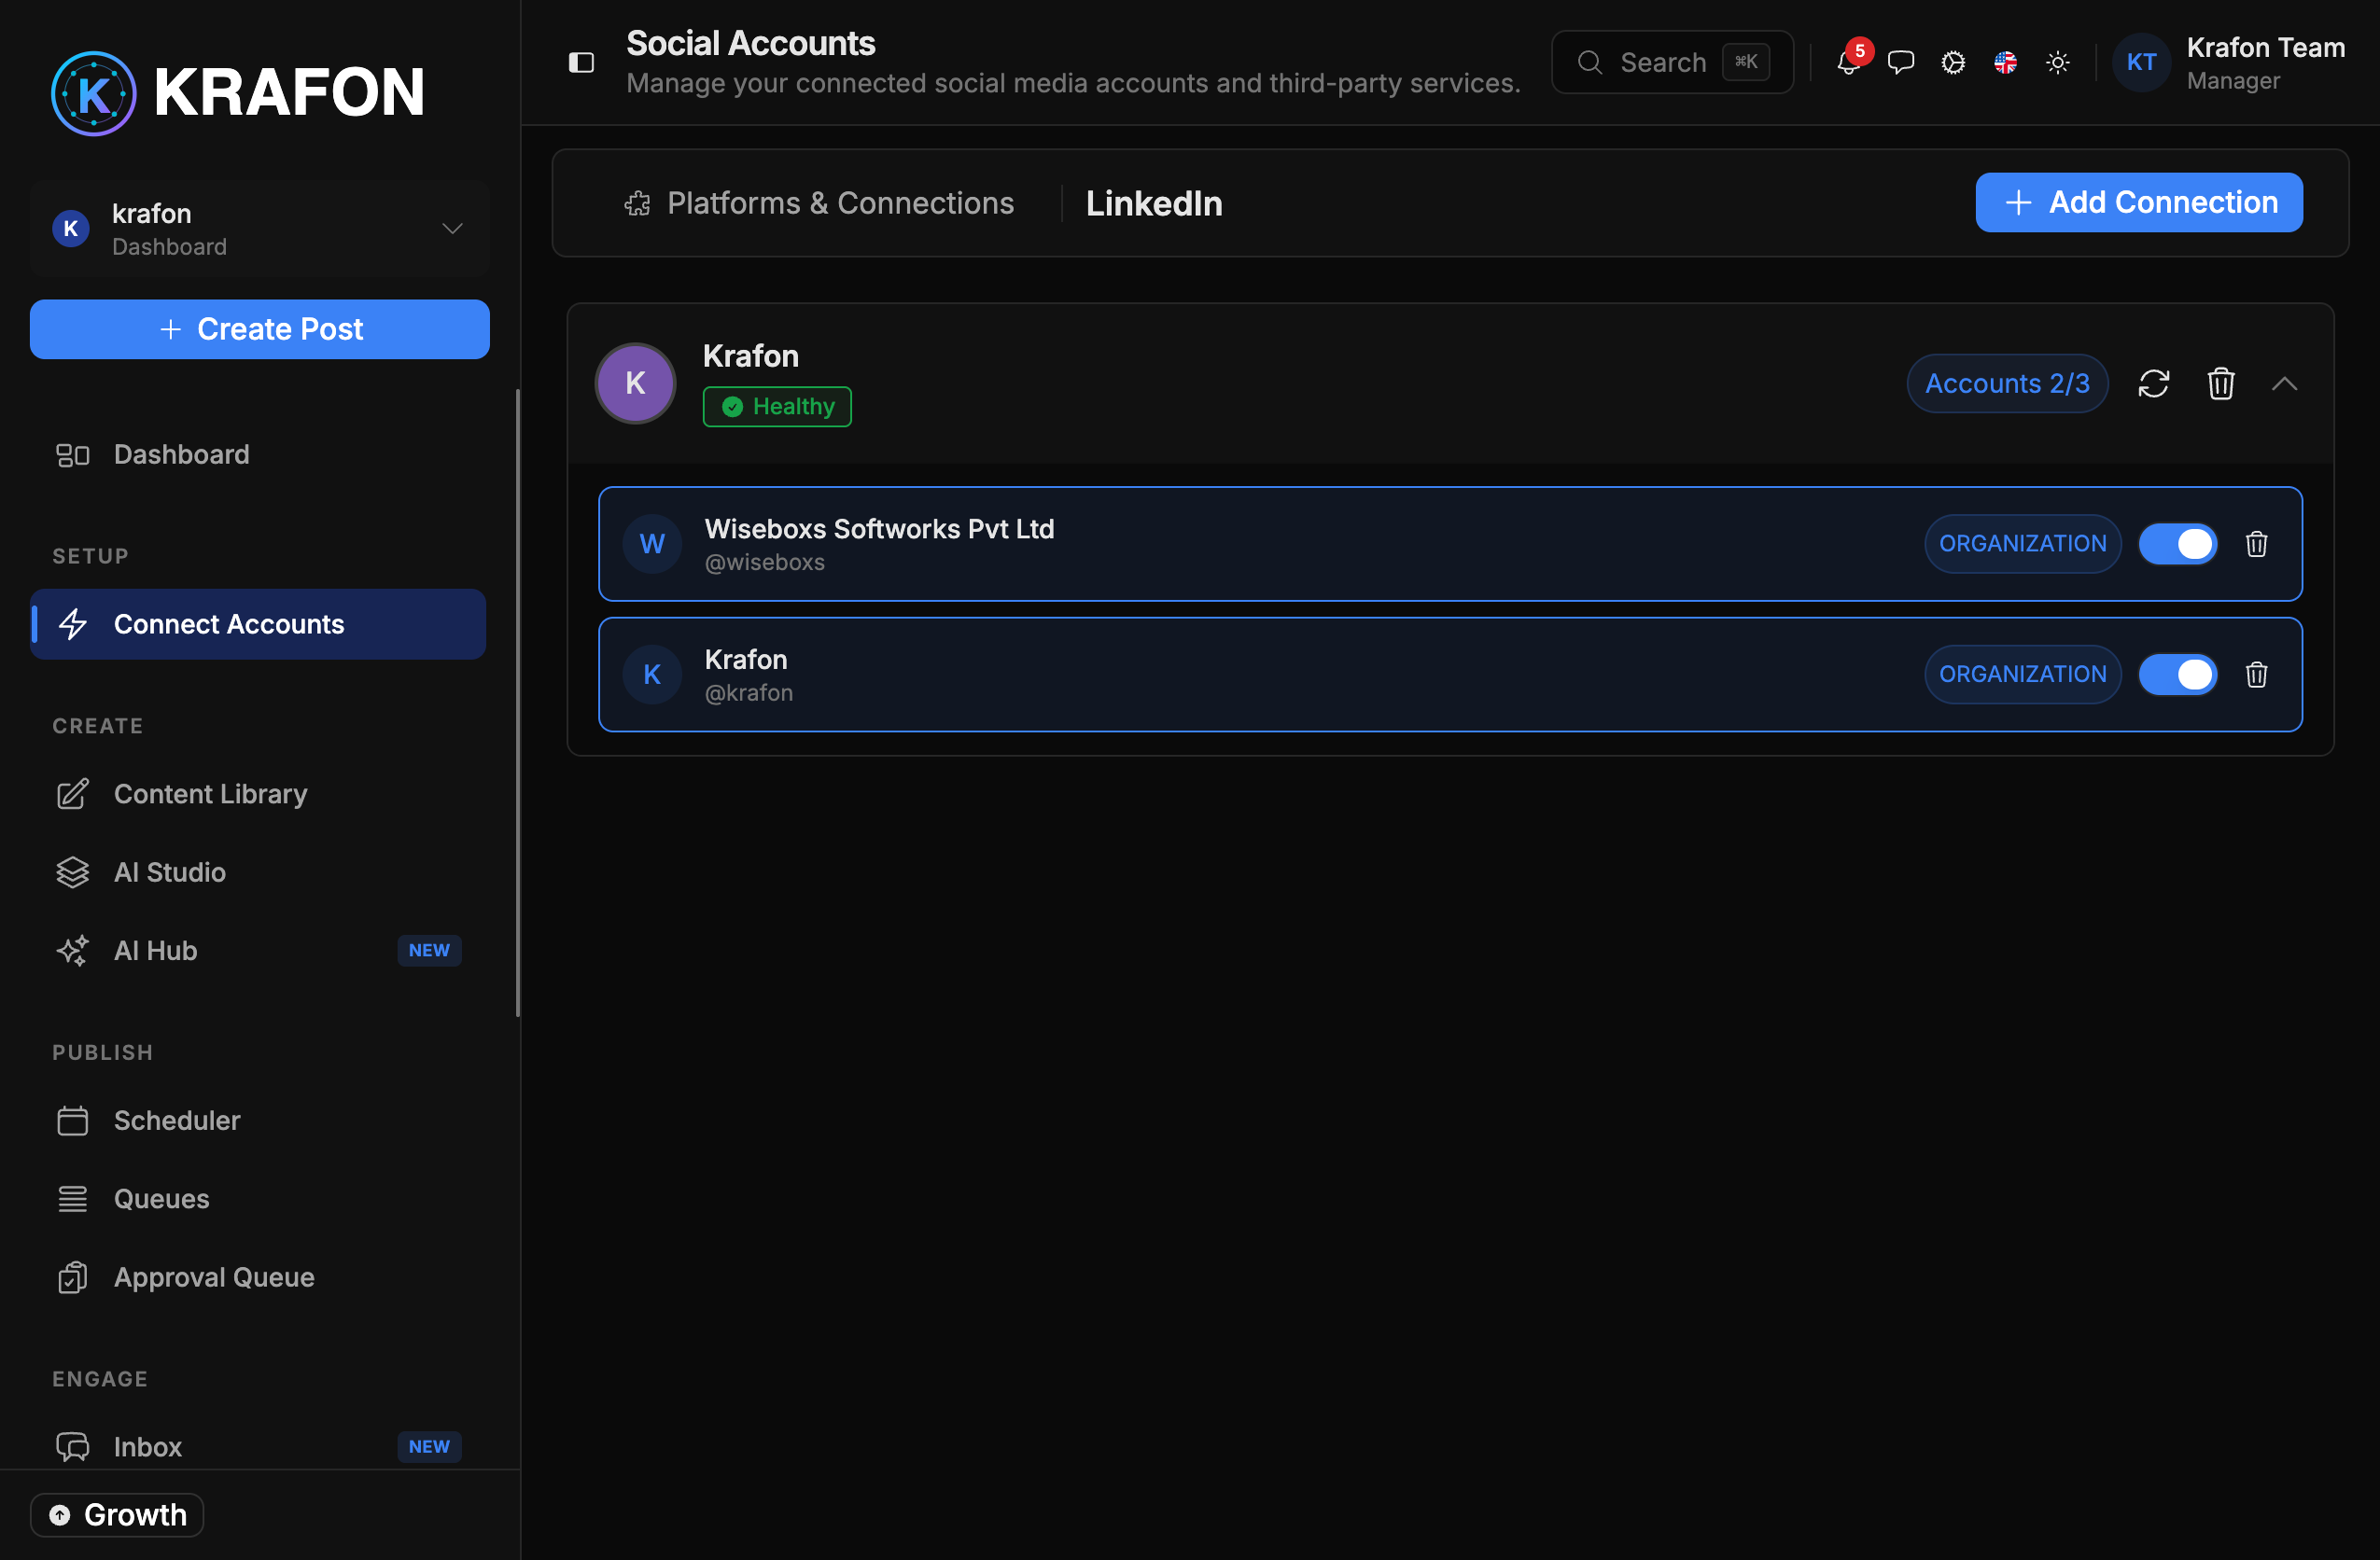Viewport: 2380px width, 1560px height.
Task: Click the Queues list icon
Action: pos(72,1198)
